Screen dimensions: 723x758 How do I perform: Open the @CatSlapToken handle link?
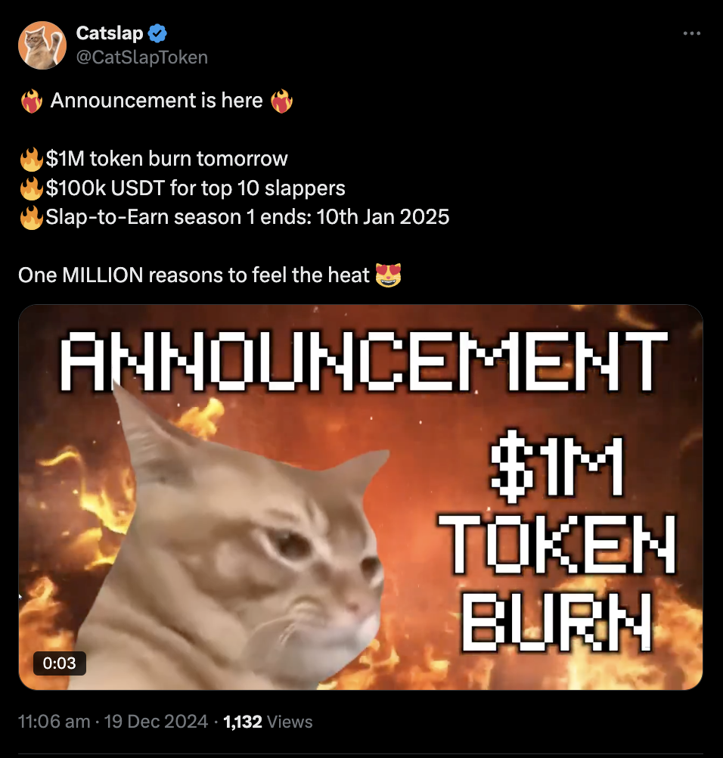click(142, 57)
